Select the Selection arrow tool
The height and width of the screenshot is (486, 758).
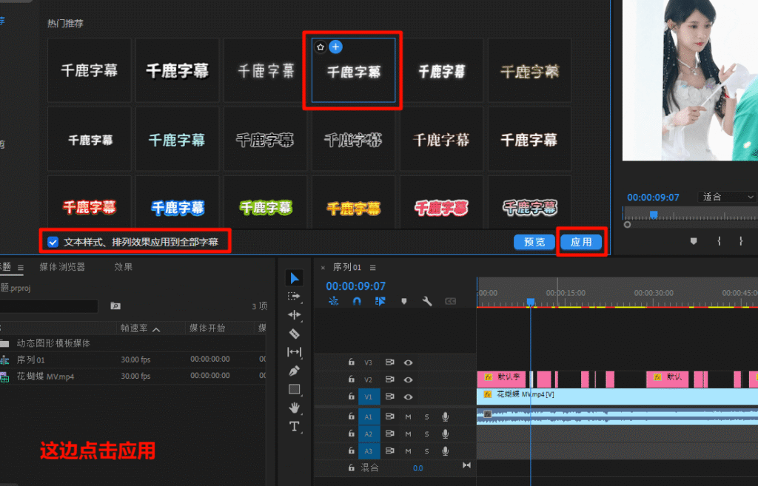295,278
